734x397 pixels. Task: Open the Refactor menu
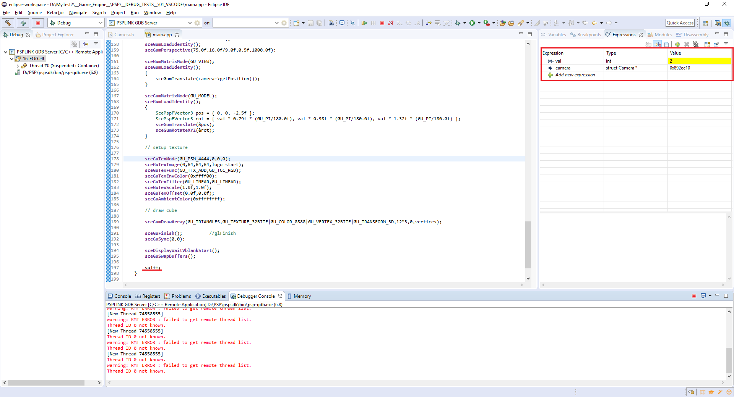point(55,12)
